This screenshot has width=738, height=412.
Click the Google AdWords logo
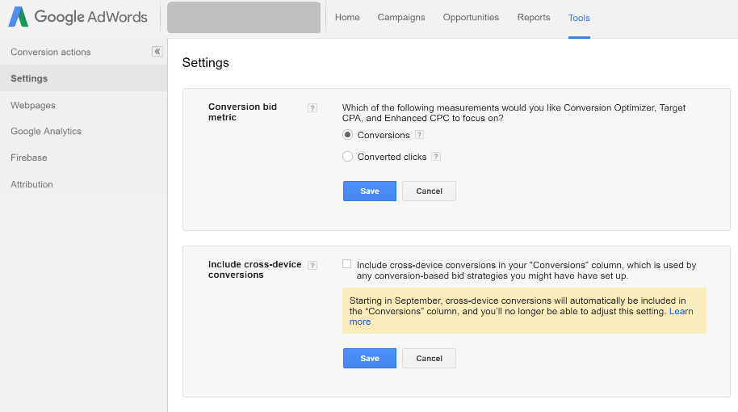(x=78, y=17)
